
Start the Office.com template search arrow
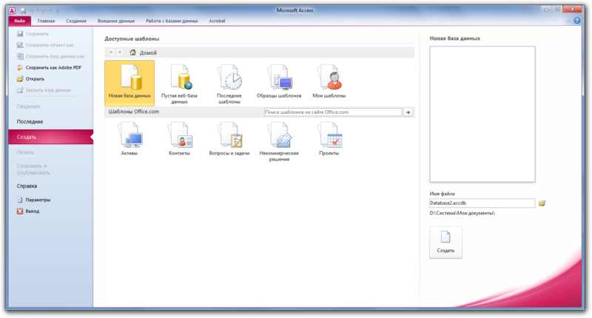coord(408,112)
